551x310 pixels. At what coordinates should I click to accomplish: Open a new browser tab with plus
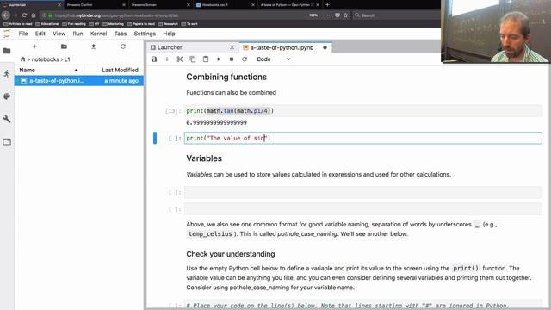[x=327, y=5]
